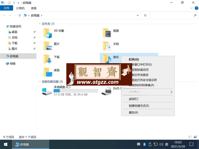The image size is (199, 149).
Task: Click the Bluetooth tray icon
Action: point(144,144)
